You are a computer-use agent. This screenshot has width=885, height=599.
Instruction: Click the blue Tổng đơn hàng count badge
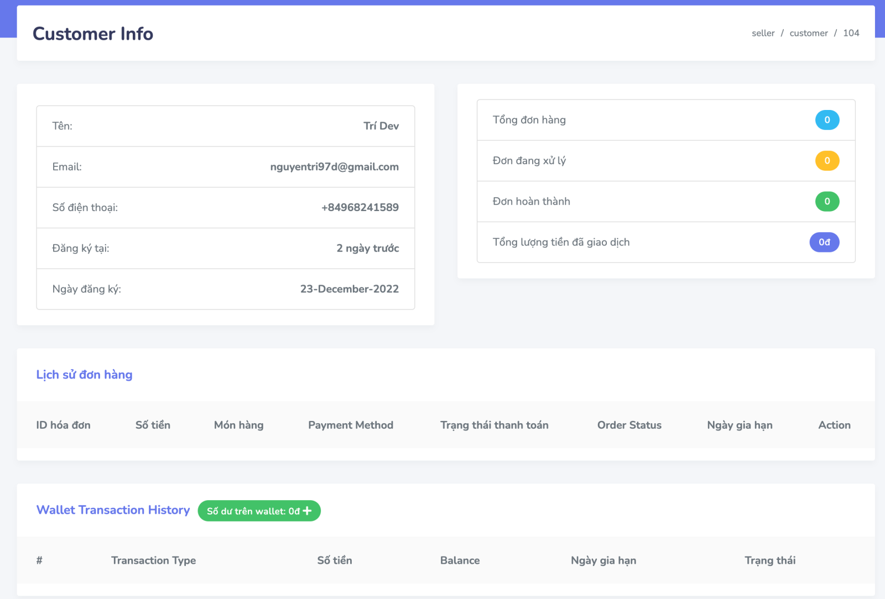point(827,120)
